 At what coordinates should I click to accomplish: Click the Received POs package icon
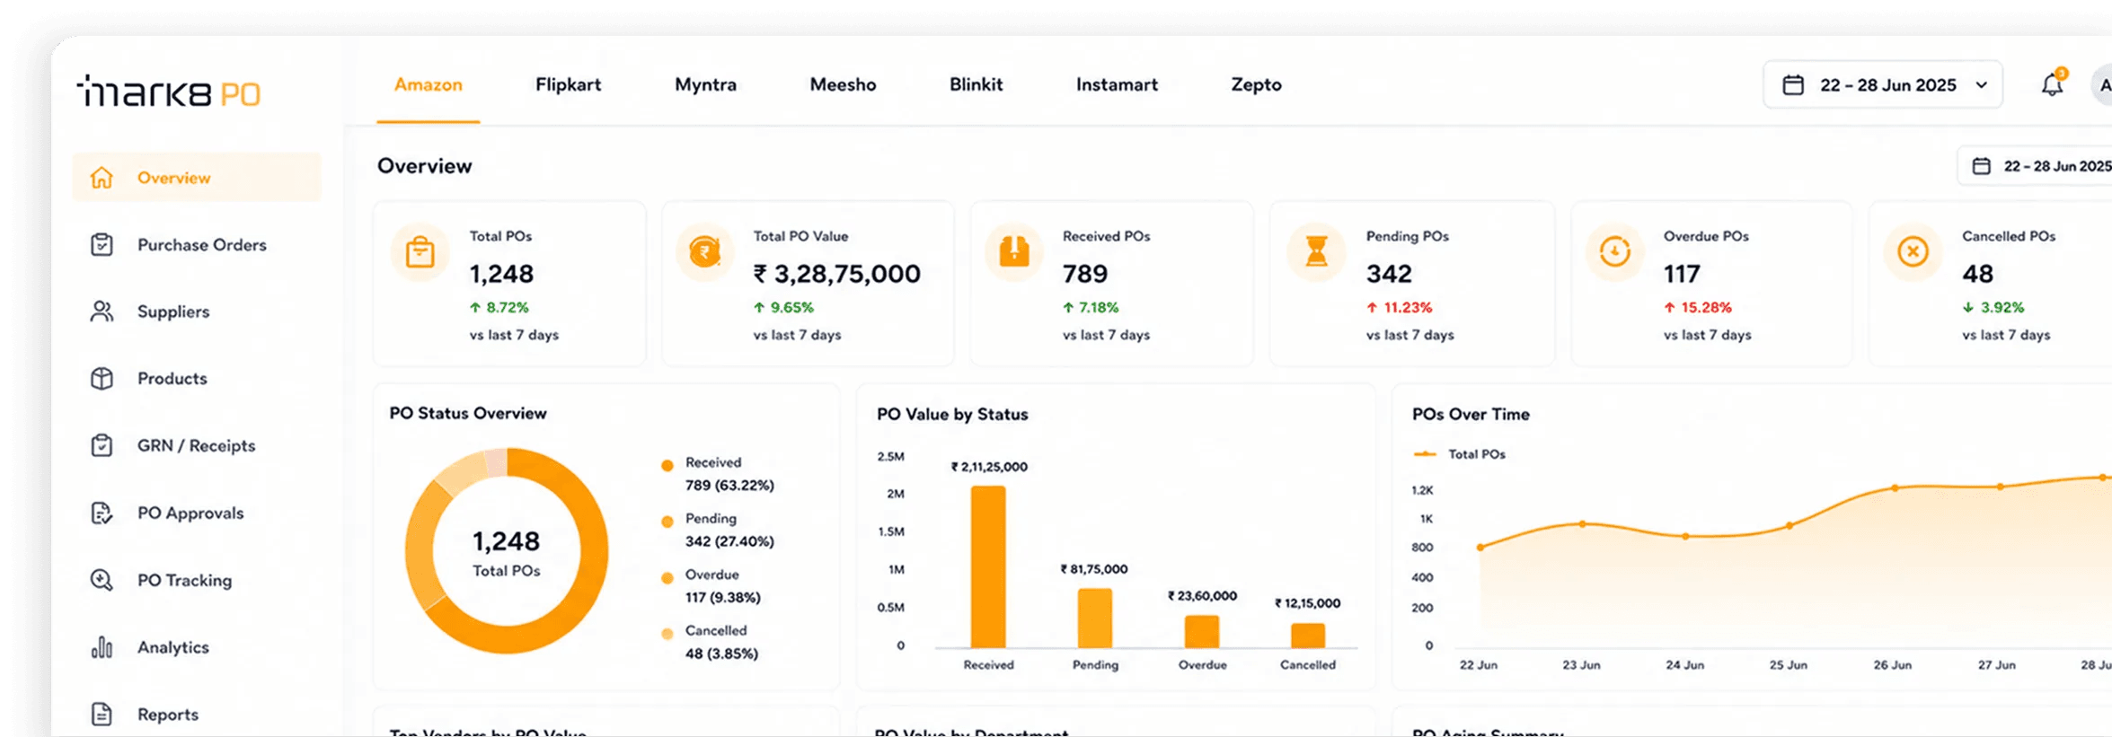click(1014, 252)
